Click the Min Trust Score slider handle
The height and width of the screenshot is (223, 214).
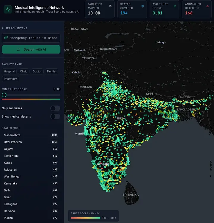(x=4, y=95)
